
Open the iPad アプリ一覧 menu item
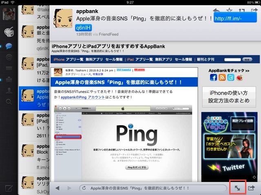tap(144, 59)
